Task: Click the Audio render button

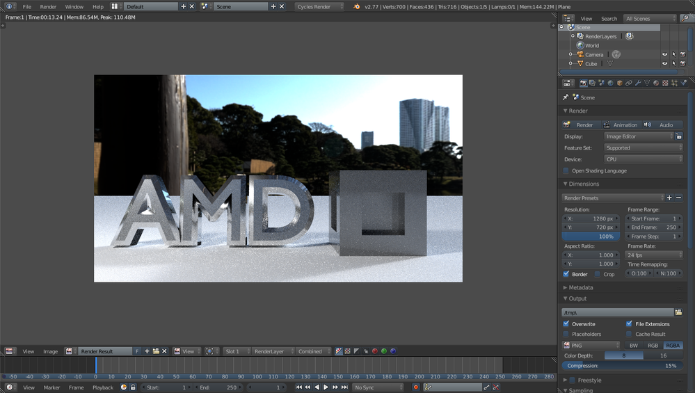Action: point(662,125)
